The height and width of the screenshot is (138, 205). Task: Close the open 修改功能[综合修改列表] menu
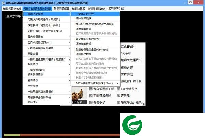[x=37, y=9]
